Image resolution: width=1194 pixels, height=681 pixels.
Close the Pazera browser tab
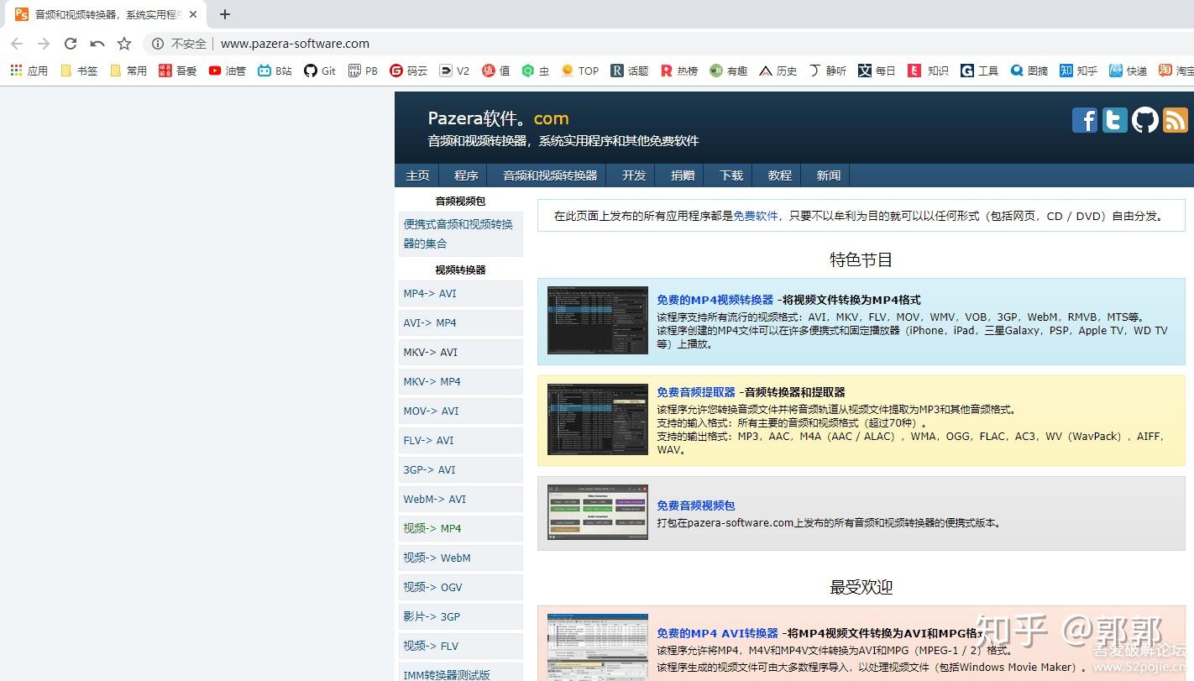192,14
